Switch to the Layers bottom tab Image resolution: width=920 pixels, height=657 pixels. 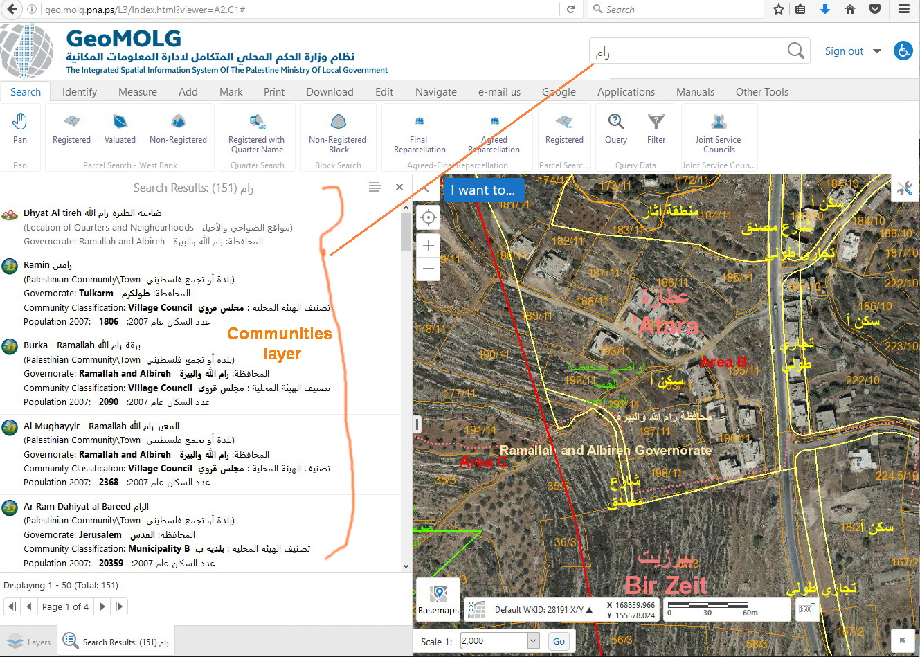(28, 642)
